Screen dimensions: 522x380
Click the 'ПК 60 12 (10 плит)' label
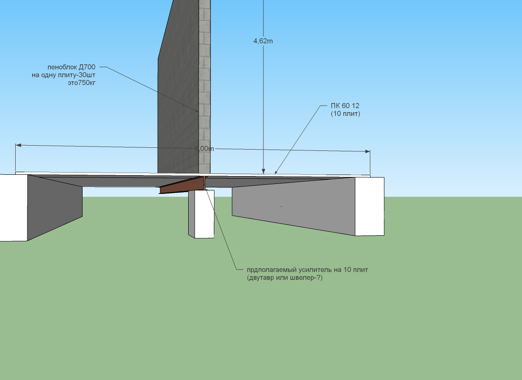pyautogui.click(x=346, y=110)
